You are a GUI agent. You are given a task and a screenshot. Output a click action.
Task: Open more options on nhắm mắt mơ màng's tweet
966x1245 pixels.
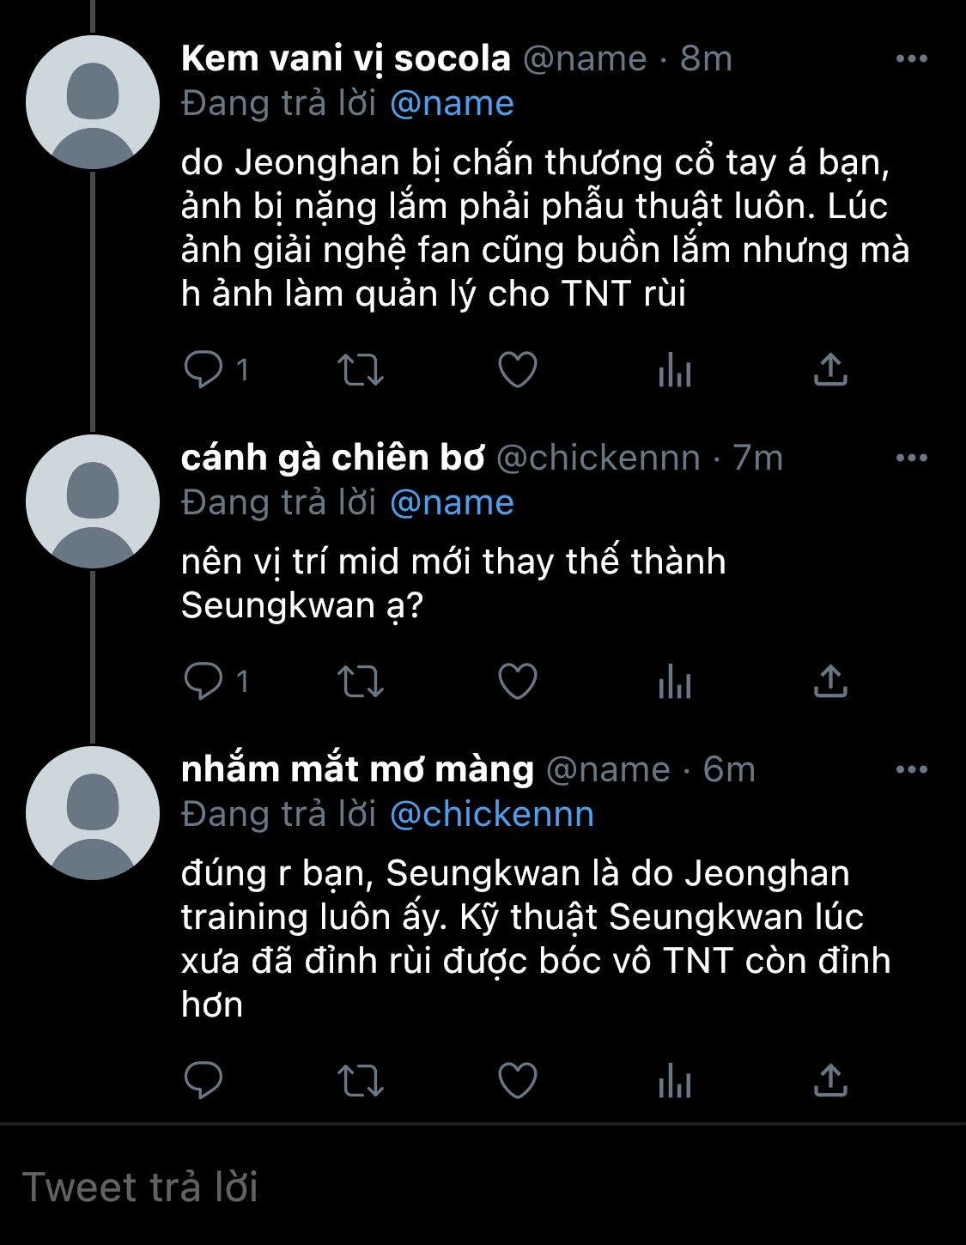pos(911,769)
